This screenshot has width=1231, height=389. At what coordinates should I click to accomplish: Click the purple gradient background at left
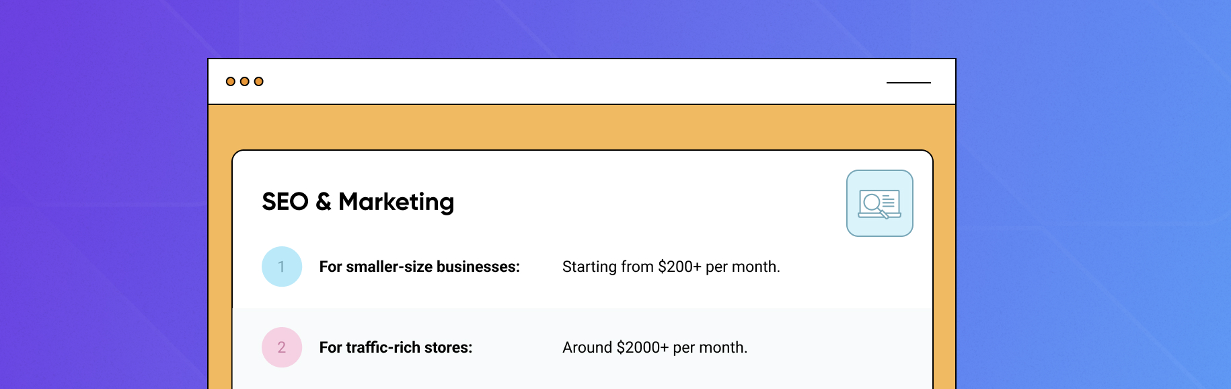click(101, 202)
